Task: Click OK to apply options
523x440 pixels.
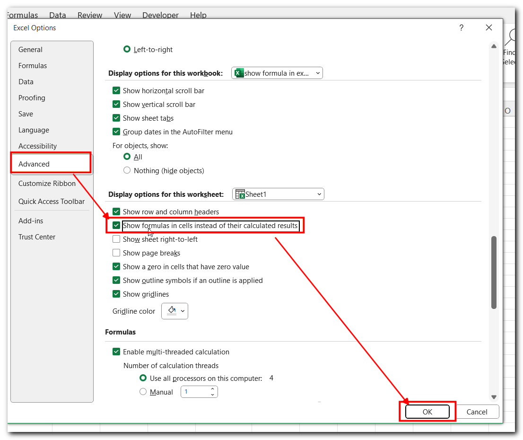Action: tap(427, 412)
